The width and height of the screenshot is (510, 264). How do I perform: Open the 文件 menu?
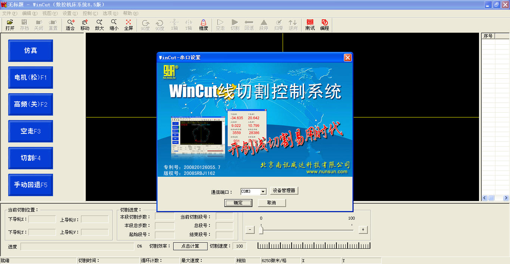point(10,13)
